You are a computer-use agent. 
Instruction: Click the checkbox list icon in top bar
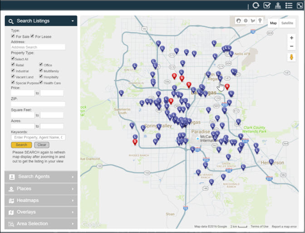[267, 5]
